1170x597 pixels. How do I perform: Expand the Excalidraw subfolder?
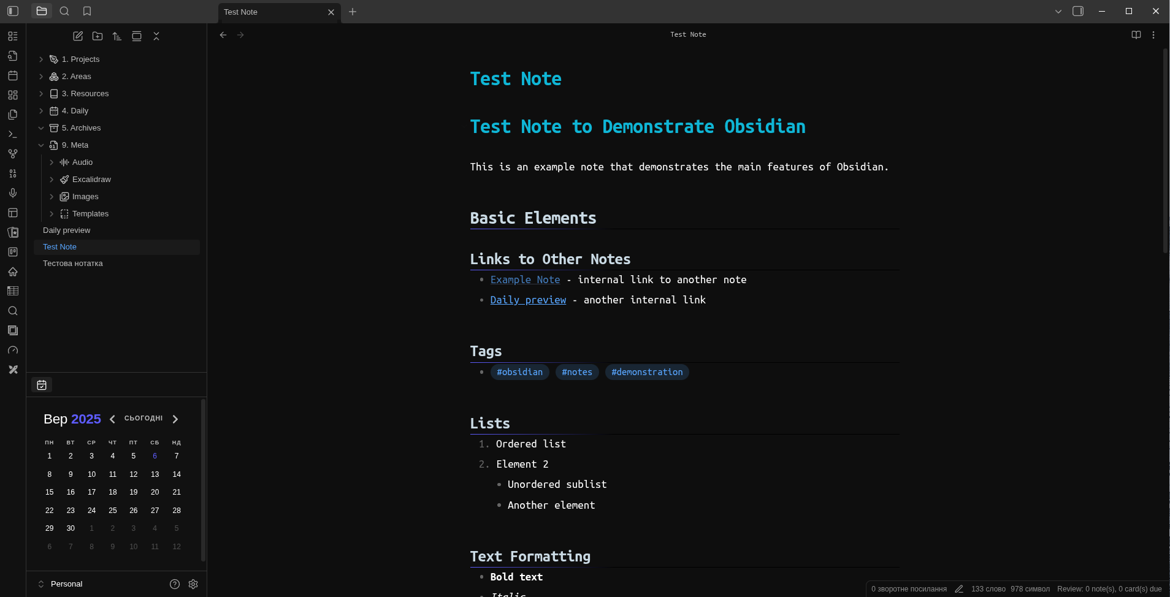[x=52, y=180]
